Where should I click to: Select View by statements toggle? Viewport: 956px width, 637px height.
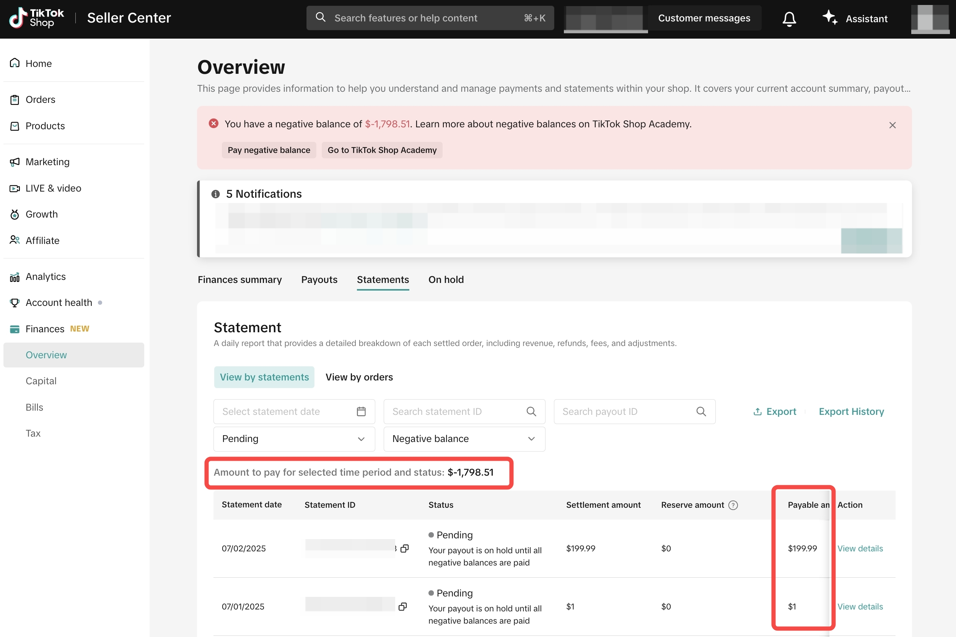click(264, 377)
